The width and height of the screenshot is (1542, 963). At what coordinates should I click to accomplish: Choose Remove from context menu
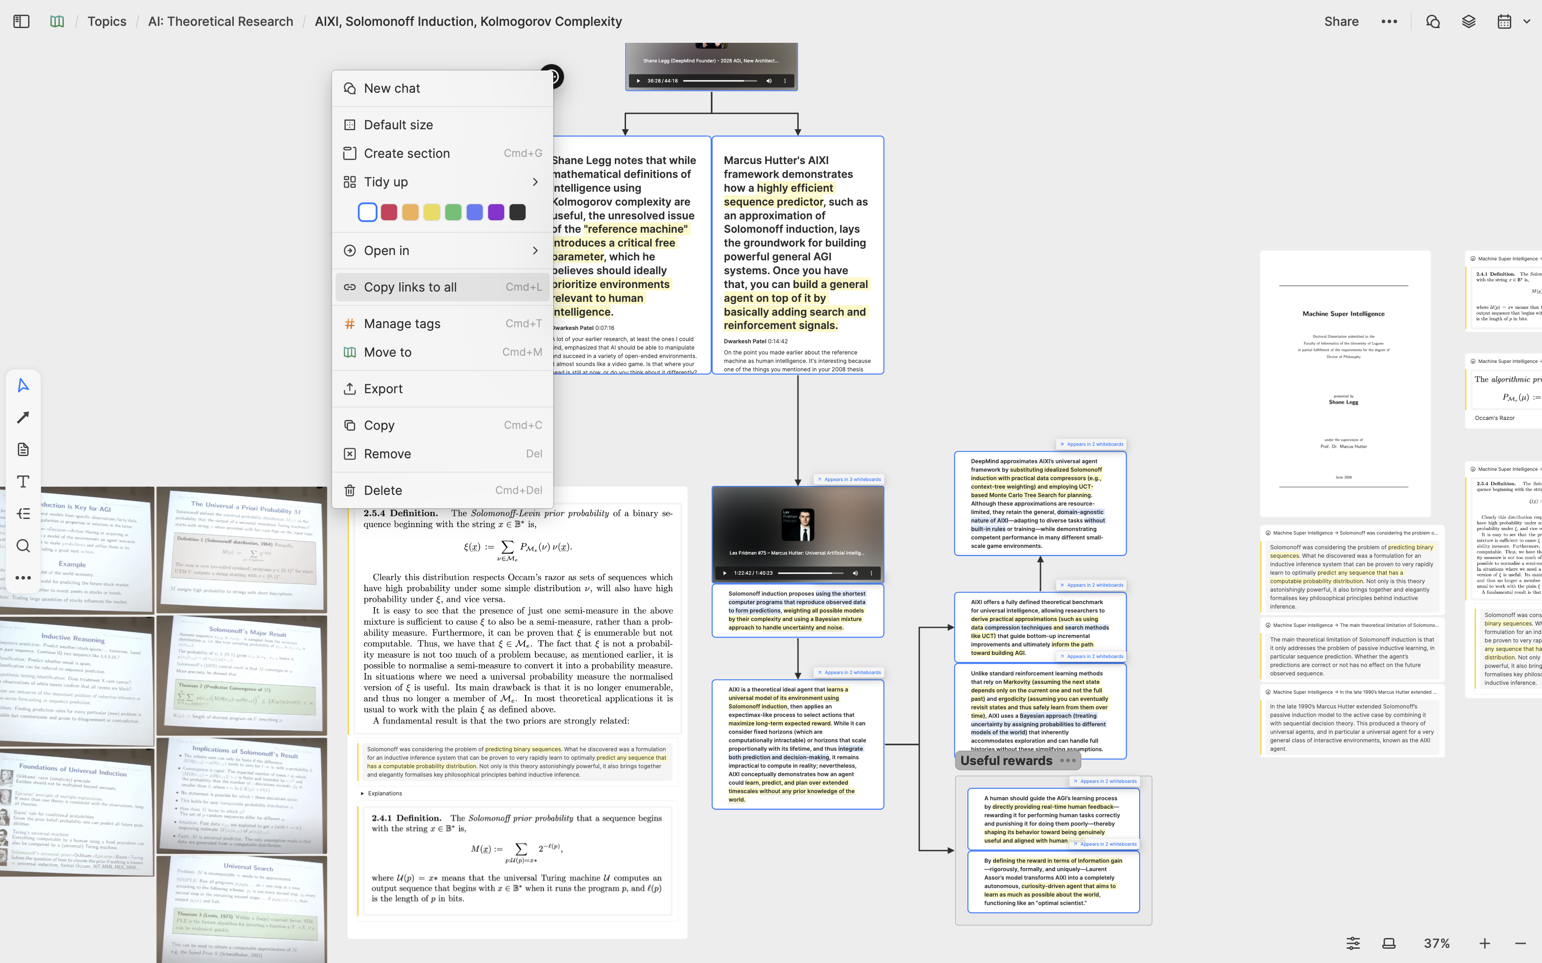coord(442,454)
